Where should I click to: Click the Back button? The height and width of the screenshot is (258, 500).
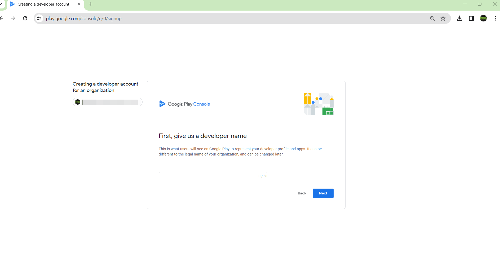coord(302,193)
